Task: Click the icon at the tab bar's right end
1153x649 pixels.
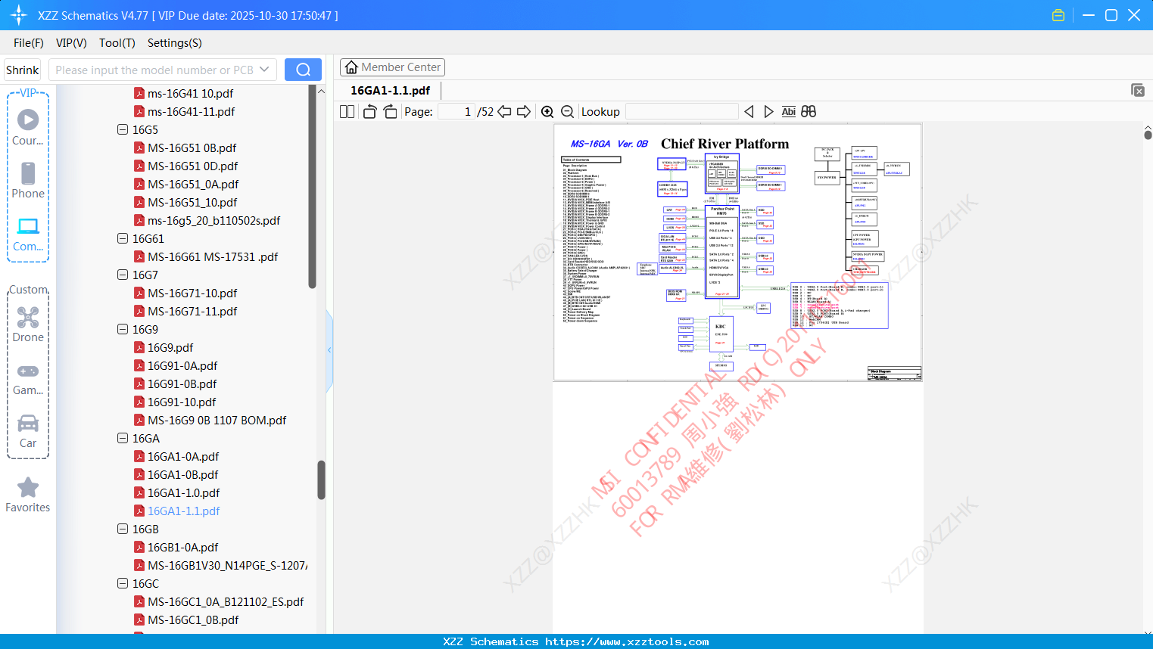Action: (1138, 90)
